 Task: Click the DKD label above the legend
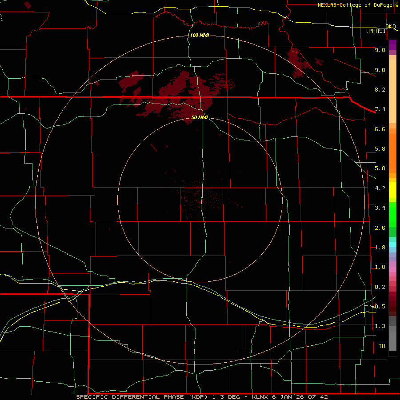tap(391, 26)
